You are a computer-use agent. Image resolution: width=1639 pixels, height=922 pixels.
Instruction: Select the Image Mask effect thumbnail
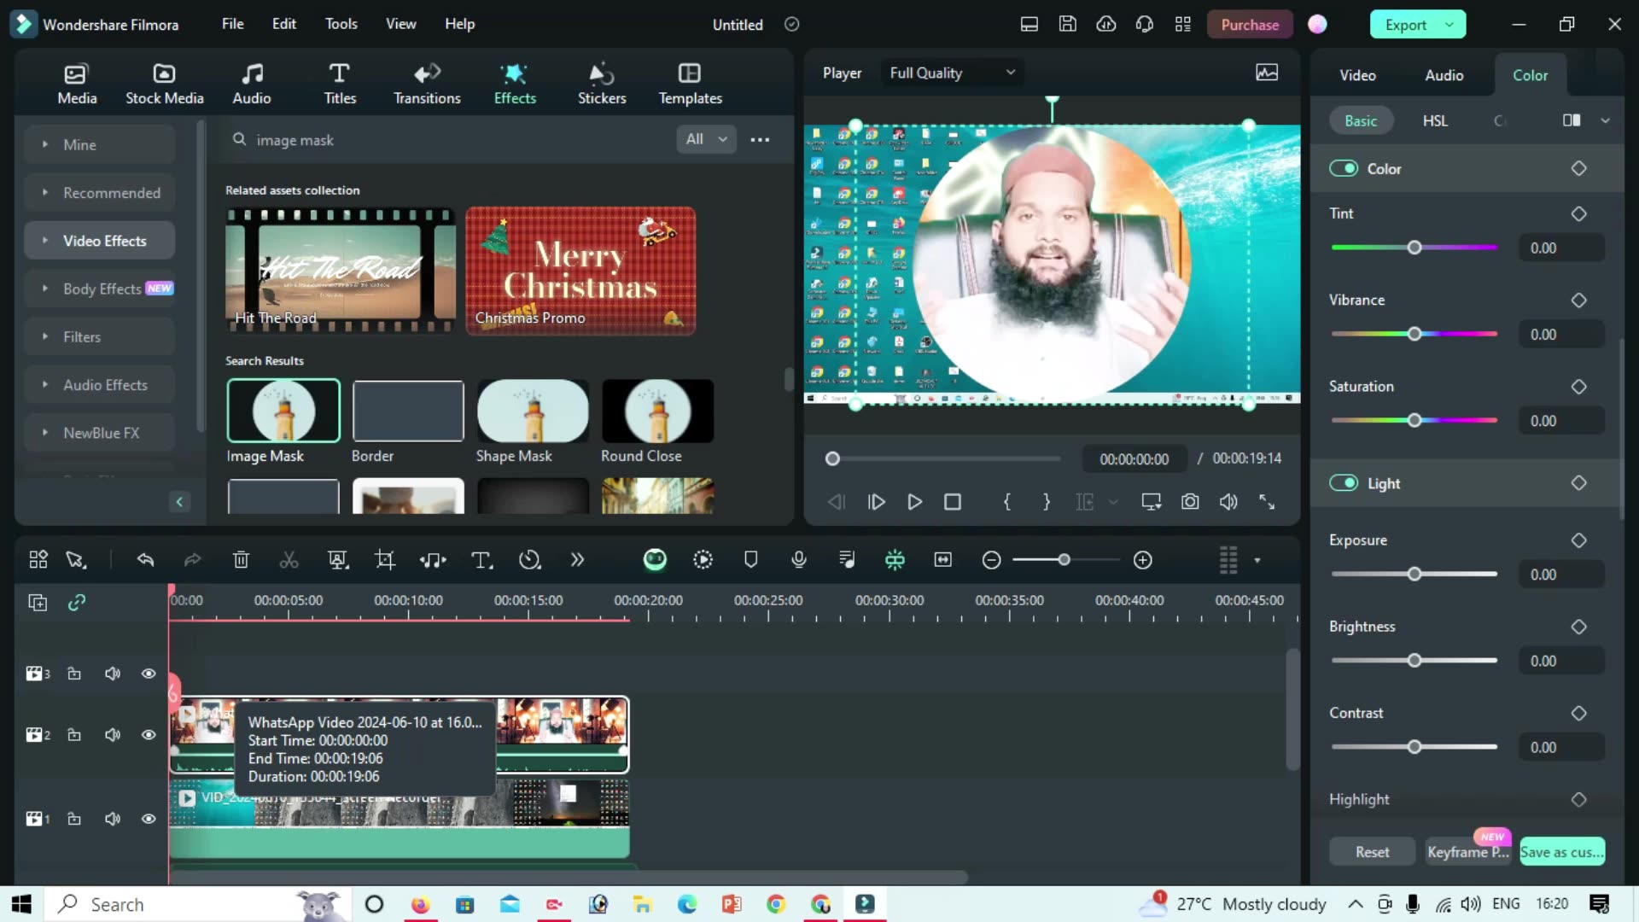coord(283,411)
